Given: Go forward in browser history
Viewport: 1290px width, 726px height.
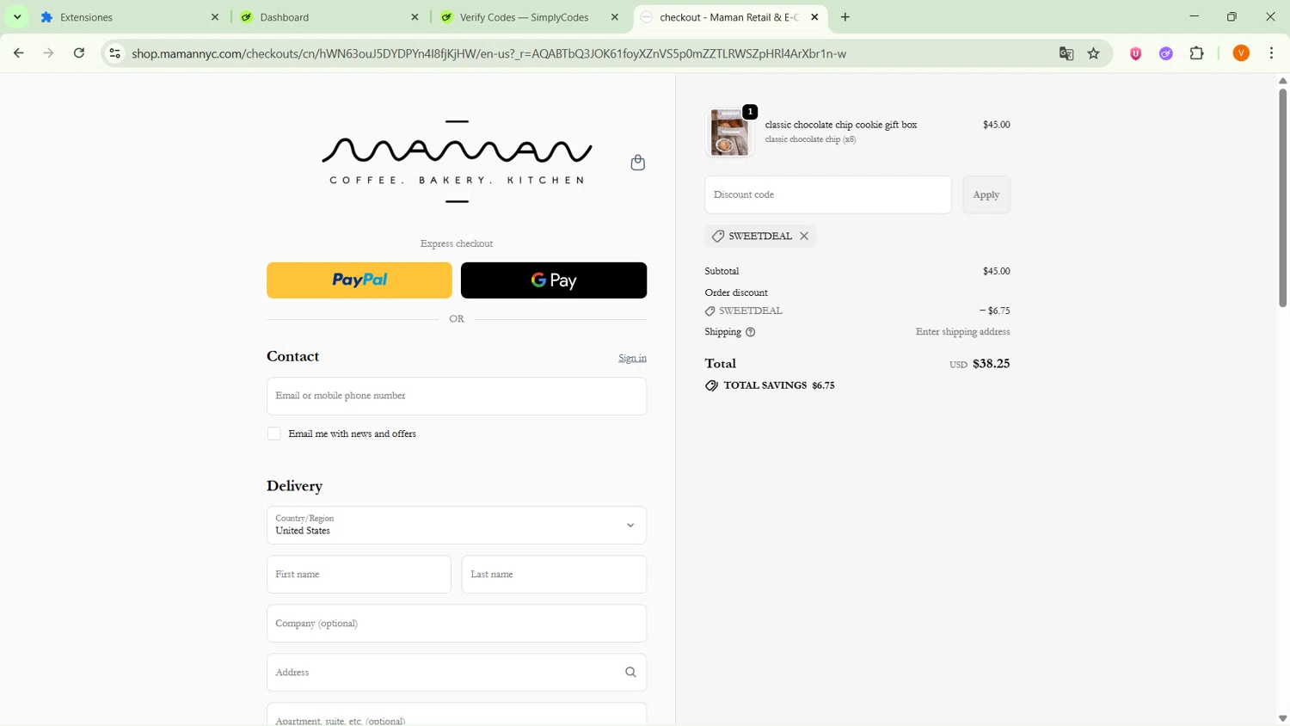Looking at the screenshot, I should coord(49,53).
